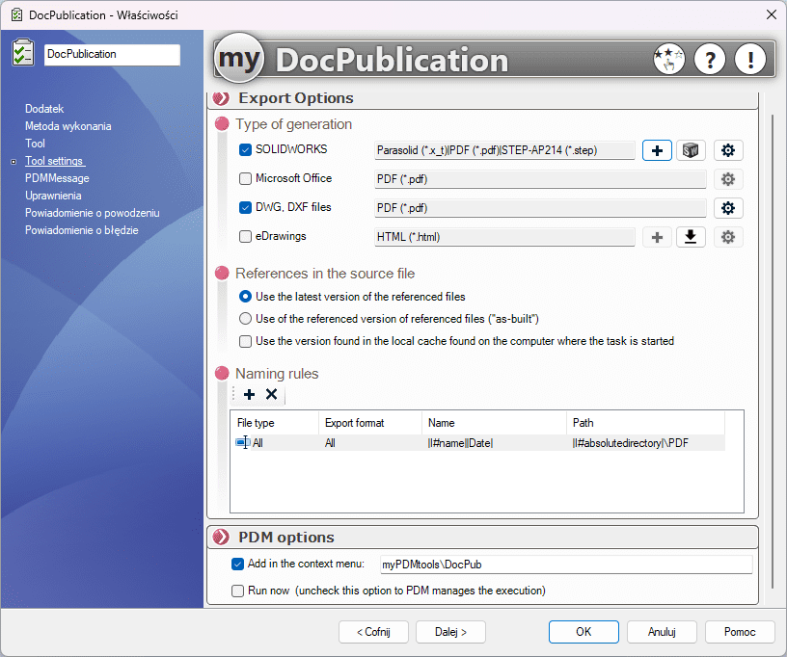Delete the selected naming rule

coord(270,394)
